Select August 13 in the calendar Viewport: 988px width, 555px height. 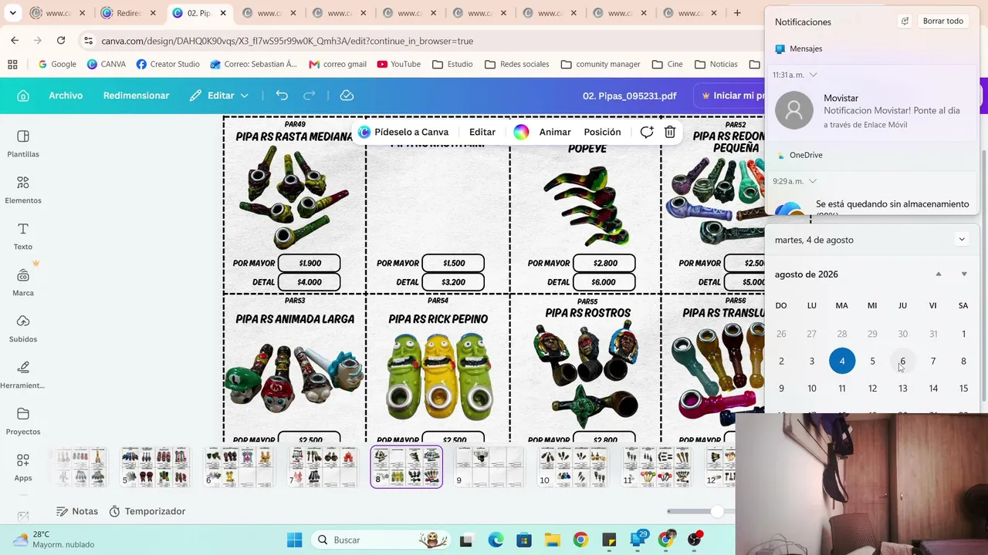tap(902, 388)
